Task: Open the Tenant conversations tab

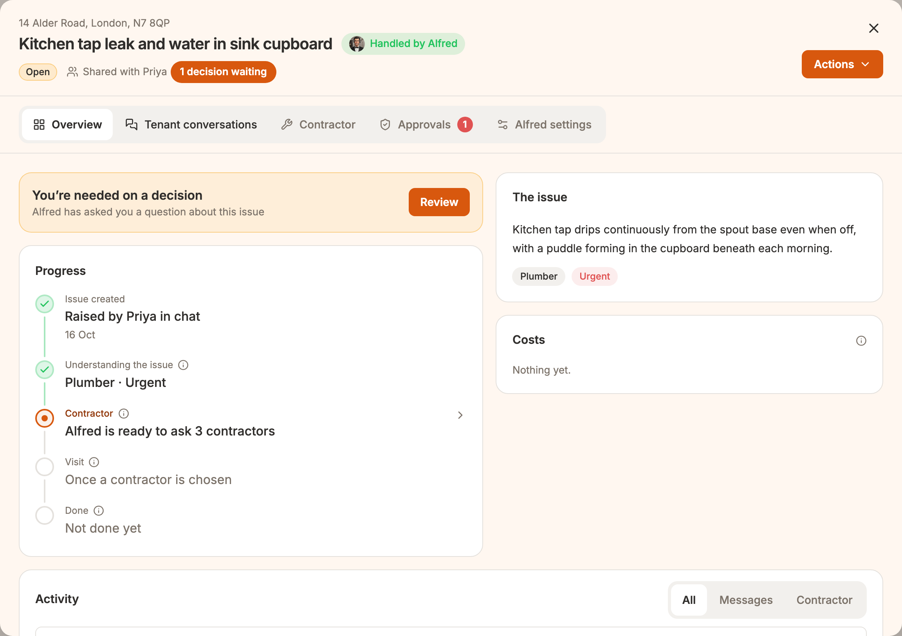Action: tap(191, 125)
